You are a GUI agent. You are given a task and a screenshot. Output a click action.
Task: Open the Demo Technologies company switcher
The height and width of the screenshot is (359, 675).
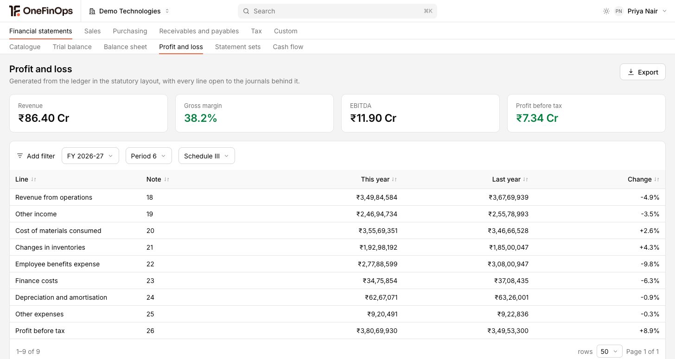[x=129, y=11]
